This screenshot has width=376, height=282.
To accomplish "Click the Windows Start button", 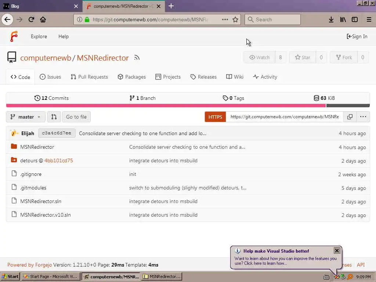I will click(x=10, y=276).
